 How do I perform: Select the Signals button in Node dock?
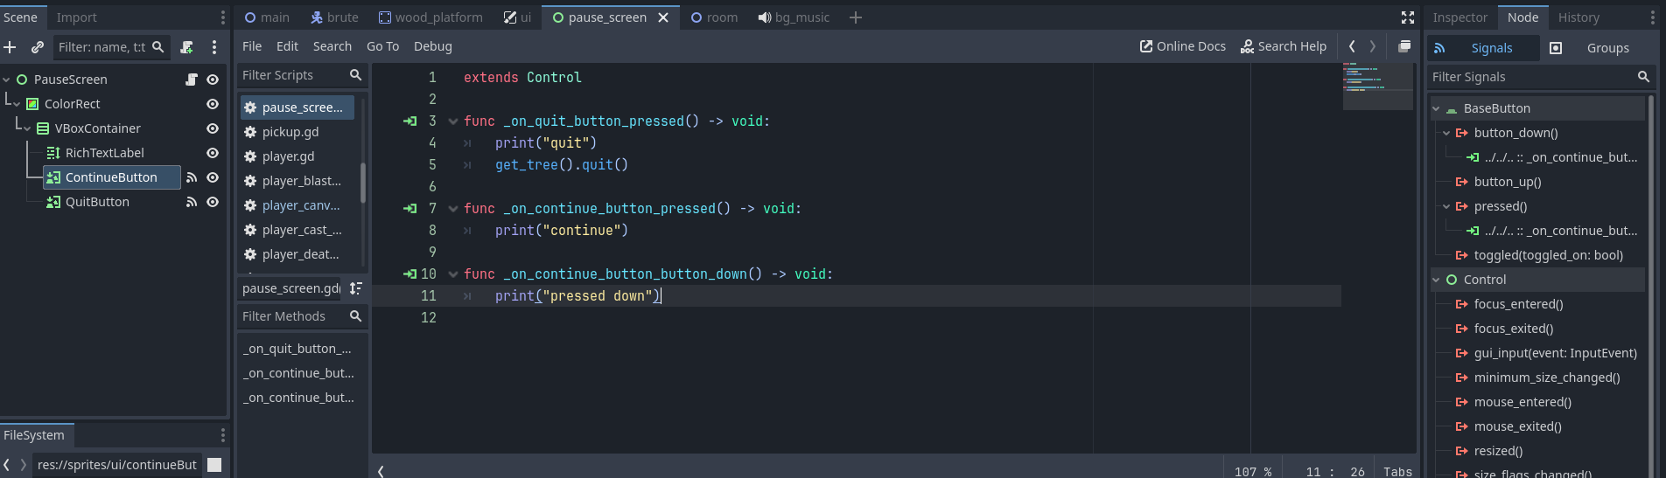(x=1482, y=48)
